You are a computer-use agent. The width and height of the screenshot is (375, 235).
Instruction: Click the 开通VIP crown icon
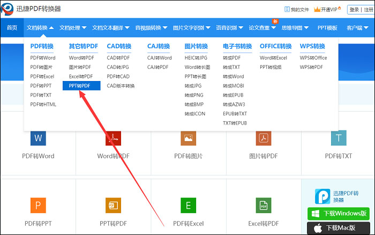[317, 9]
